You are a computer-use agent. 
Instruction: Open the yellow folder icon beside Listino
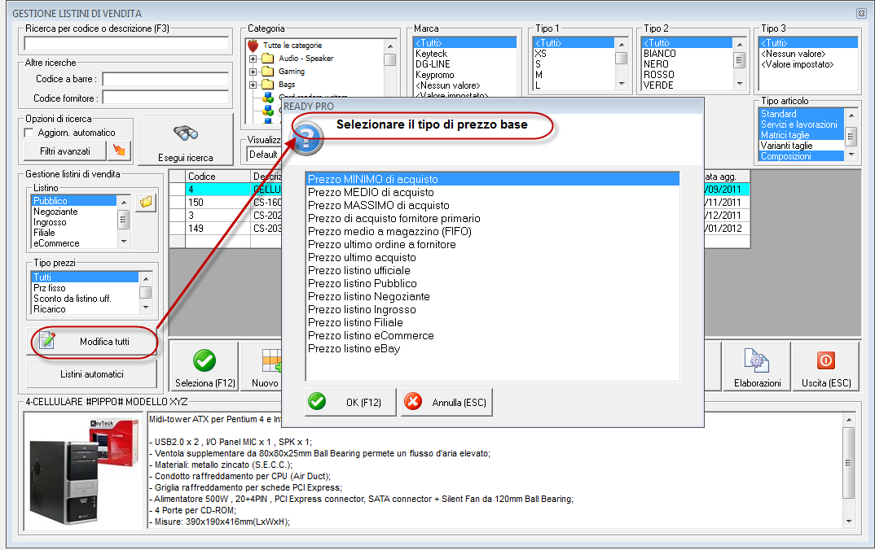point(146,203)
